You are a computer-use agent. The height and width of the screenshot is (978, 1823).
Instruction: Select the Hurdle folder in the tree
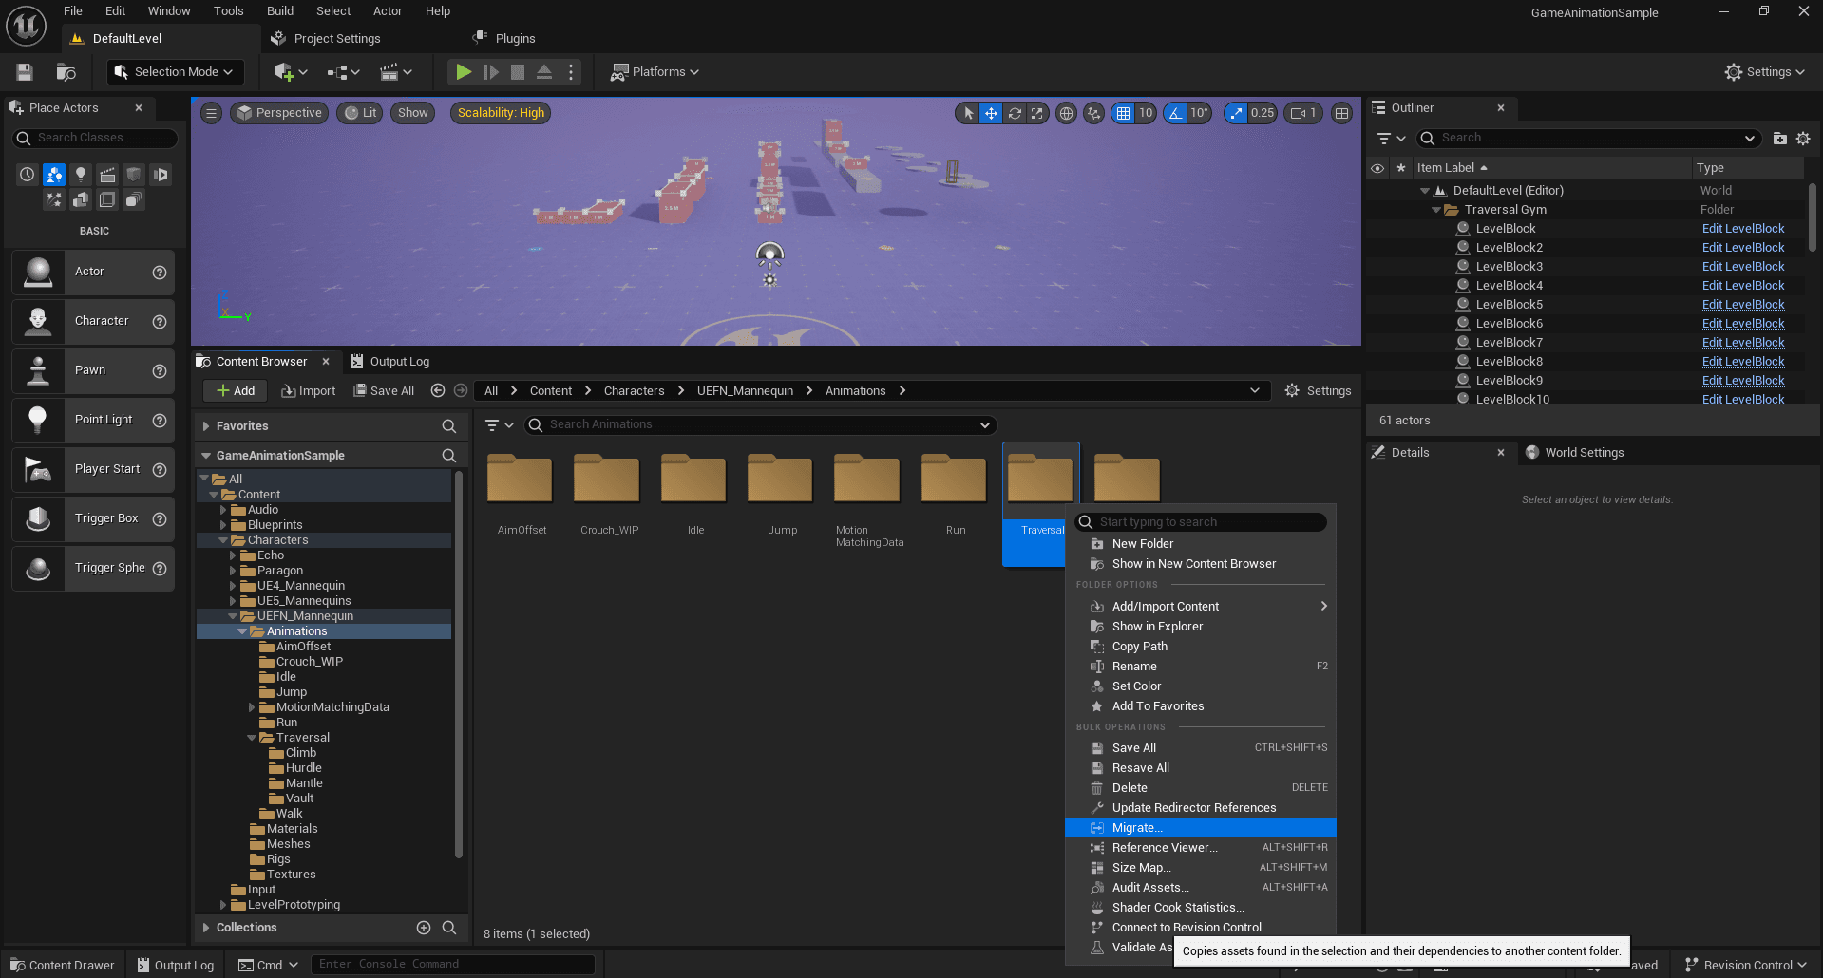coord(304,768)
